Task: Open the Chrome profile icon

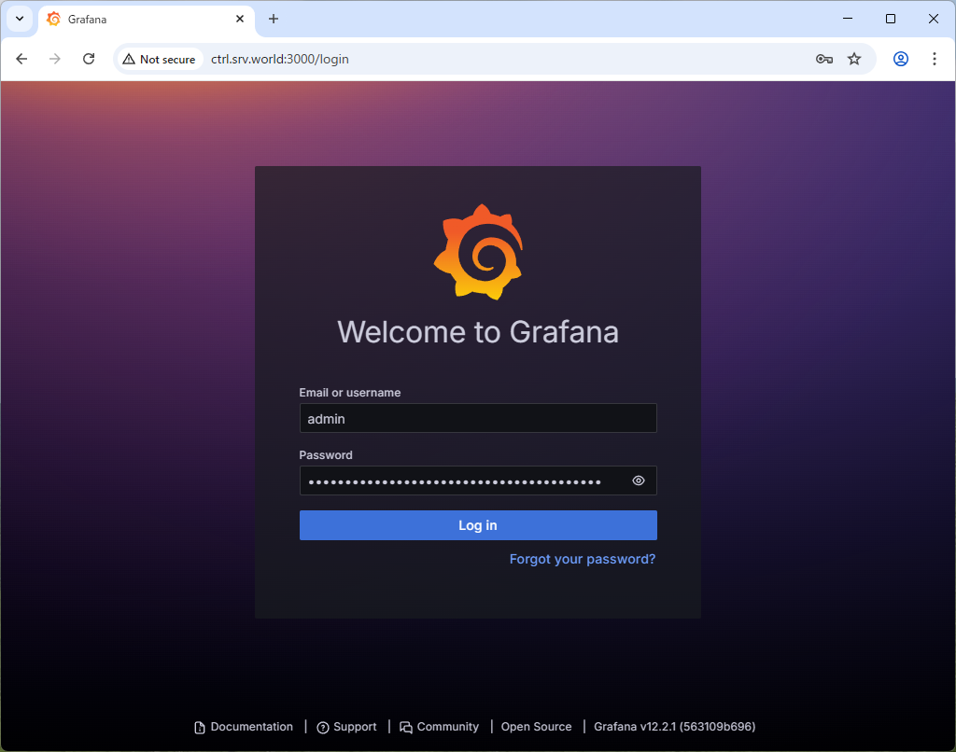Action: [901, 59]
